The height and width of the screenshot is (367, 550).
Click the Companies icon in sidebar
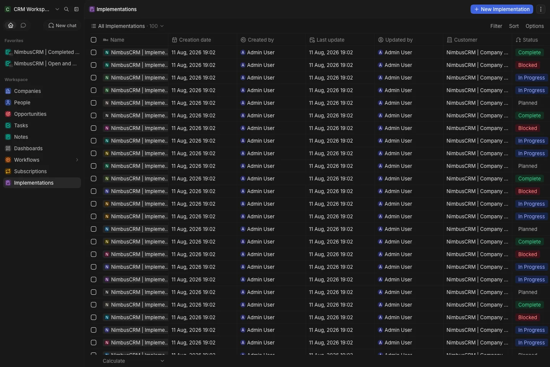[8, 91]
